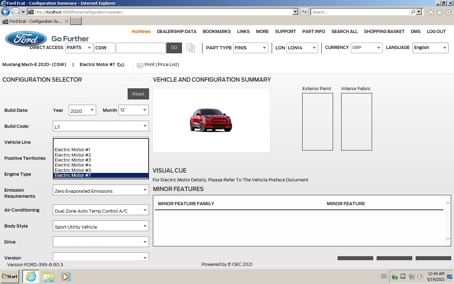
Task: Open SEARCH ALL menu
Action: tap(344, 32)
